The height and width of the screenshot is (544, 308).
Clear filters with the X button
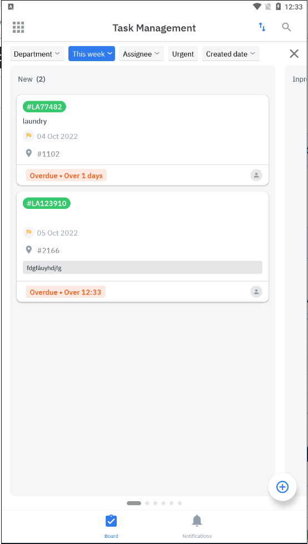pos(294,53)
